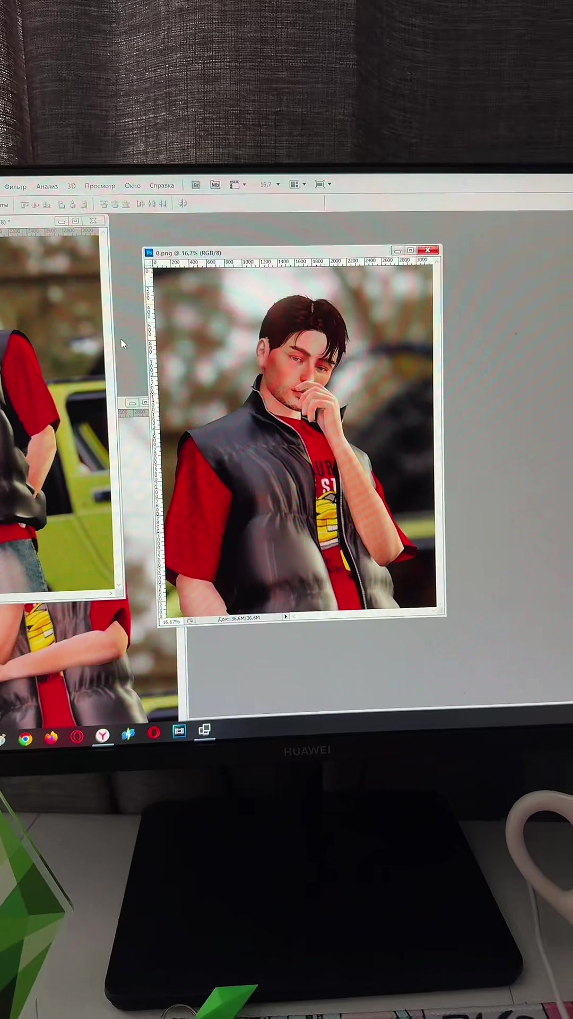Align top edges in options bar
This screenshot has width=573, height=1019.
pyautogui.click(x=24, y=205)
